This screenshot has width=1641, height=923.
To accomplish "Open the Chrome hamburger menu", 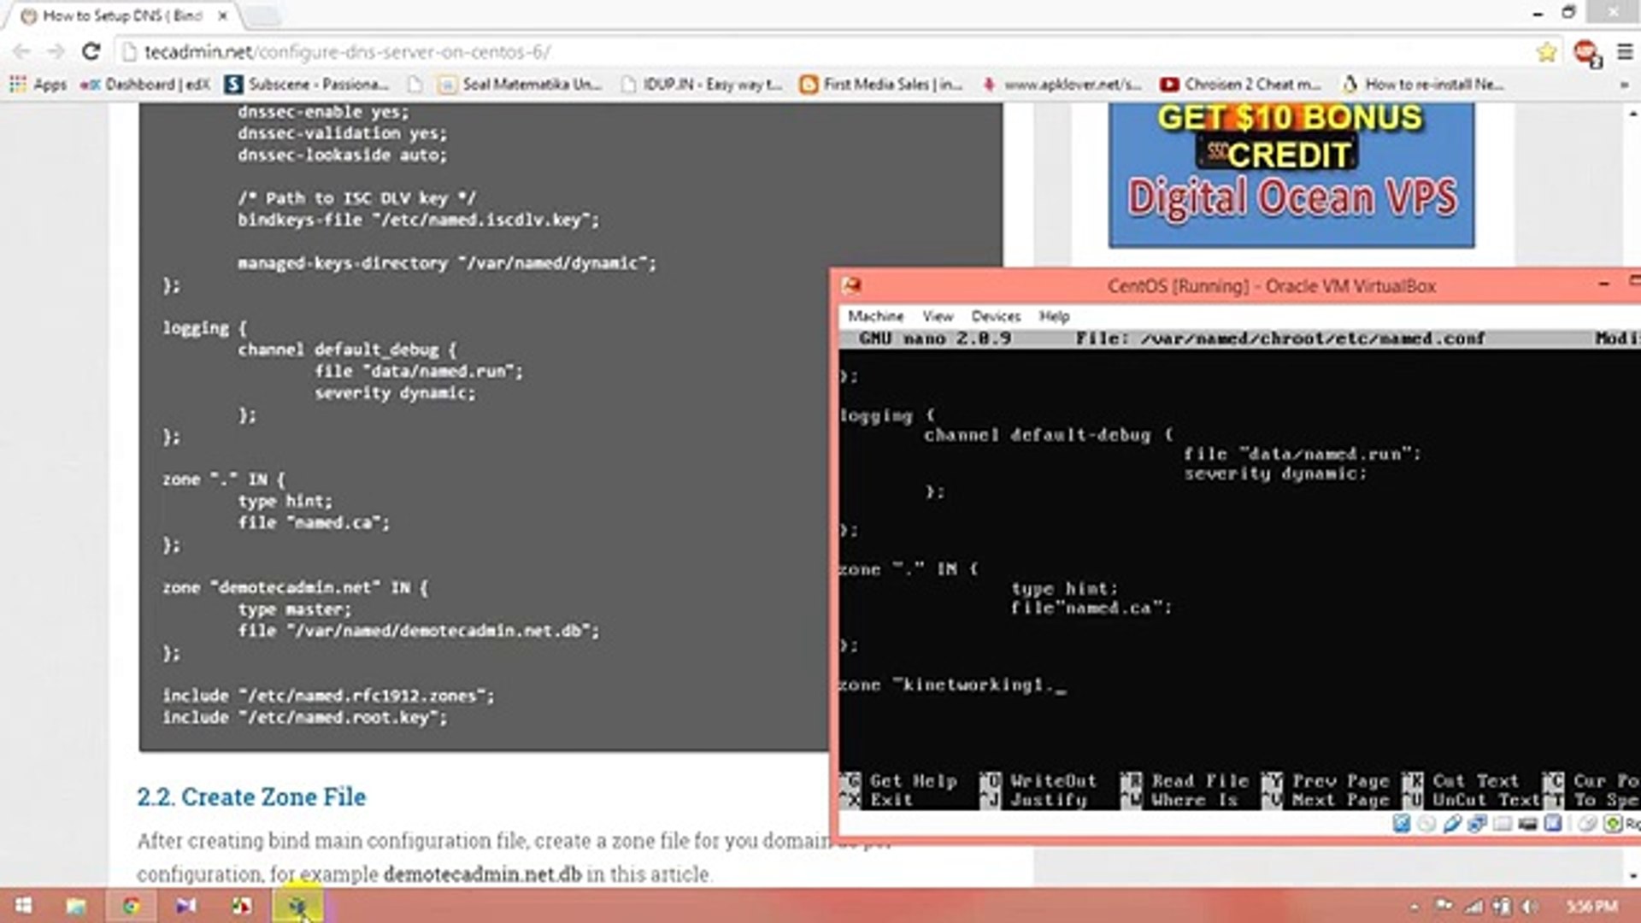I will point(1625,52).
